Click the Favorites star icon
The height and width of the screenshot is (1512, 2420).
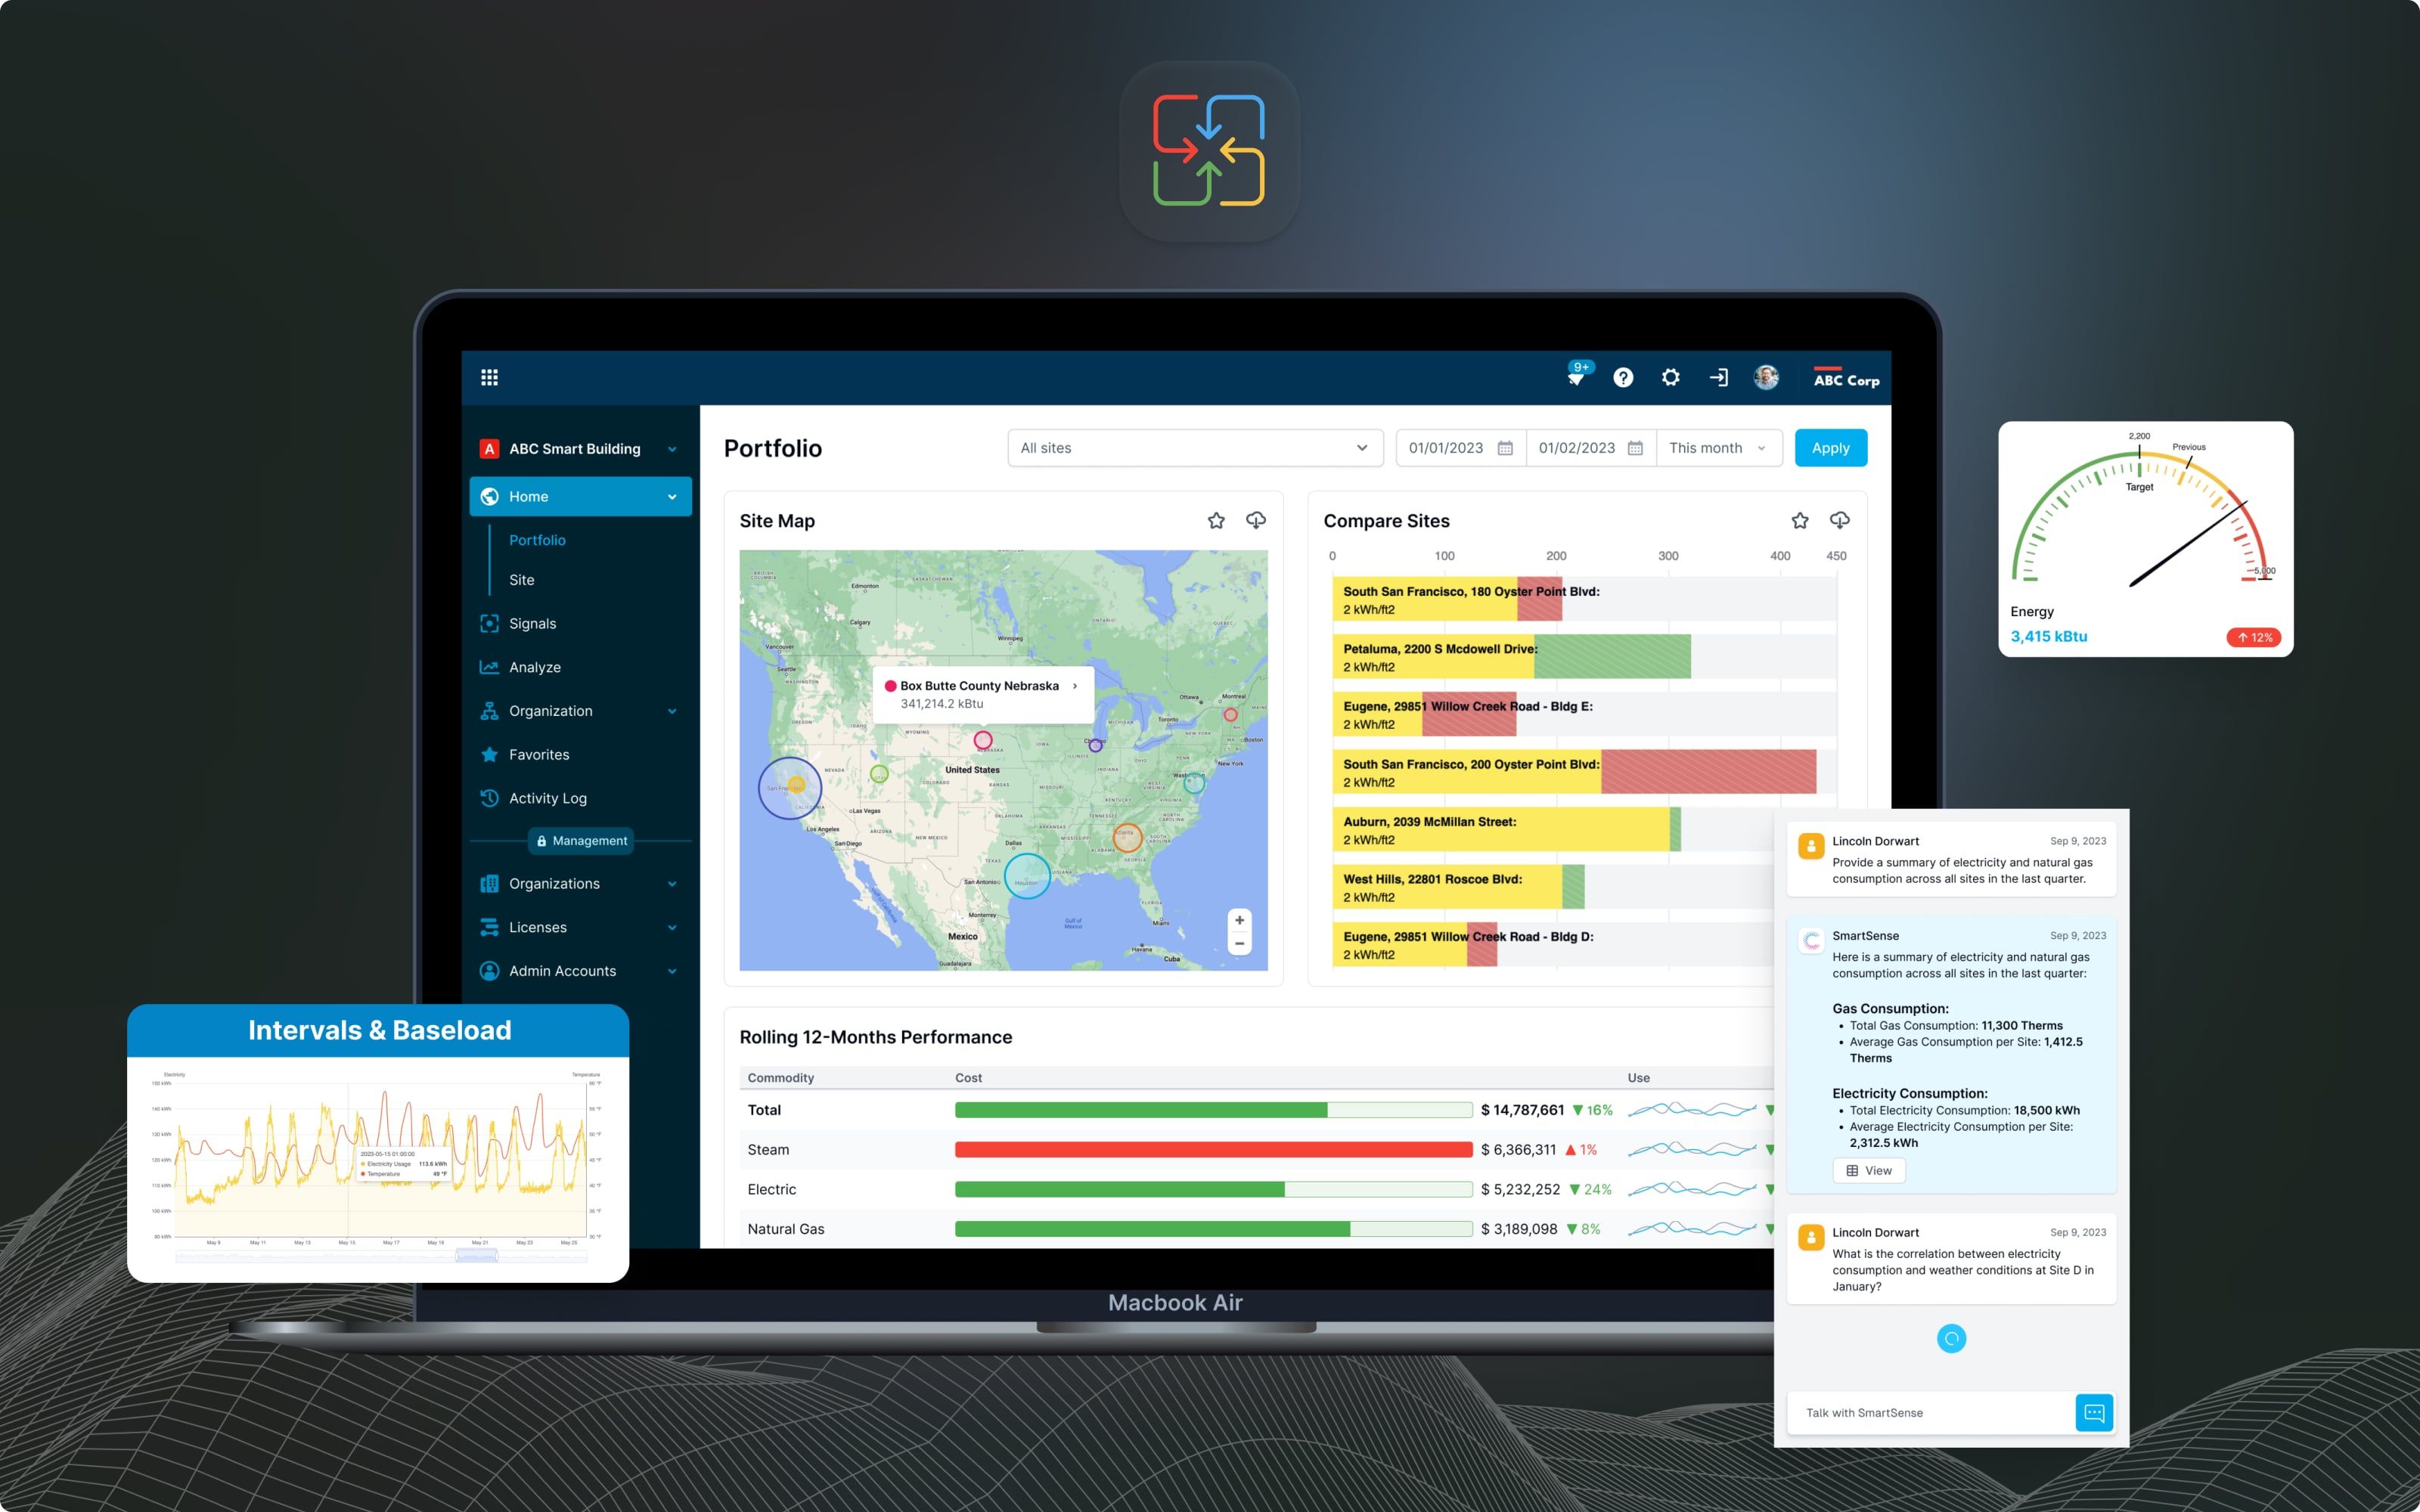pos(486,752)
